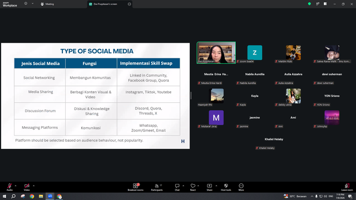Select the zoom baa04 participant tile

pyautogui.click(x=255, y=53)
